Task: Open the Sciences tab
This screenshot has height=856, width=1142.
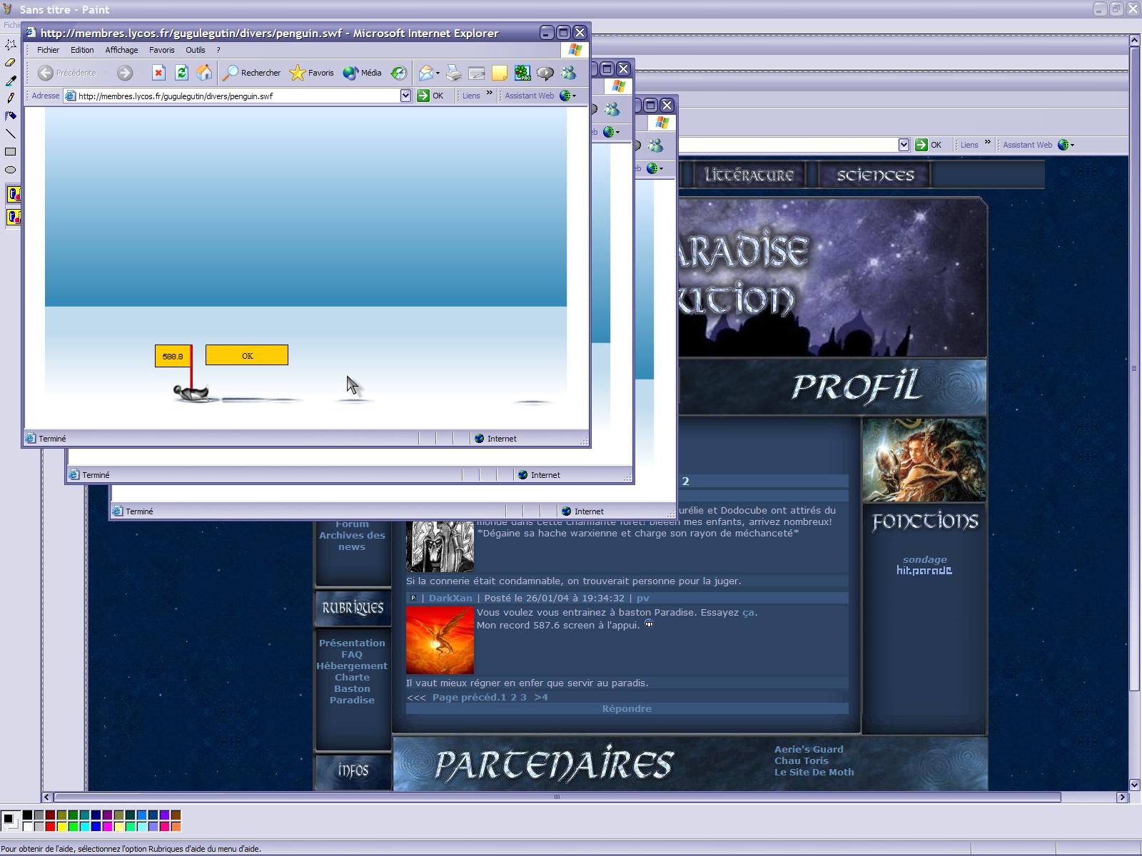Action: coord(875,175)
